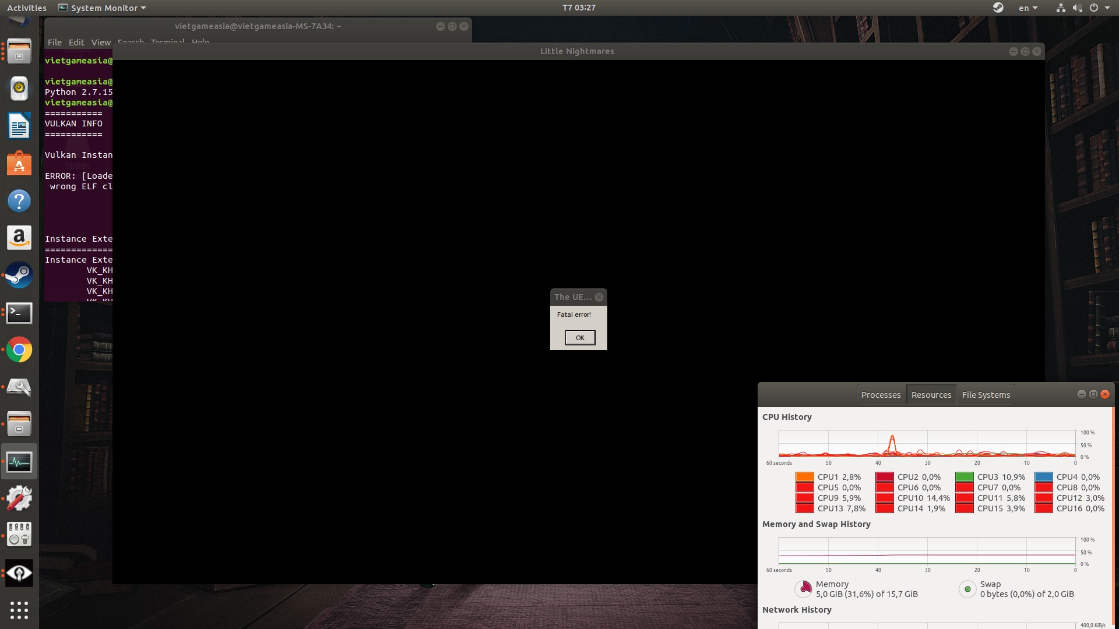Pick a color for CPU7 swatch
The image size is (1119, 629).
point(965,487)
